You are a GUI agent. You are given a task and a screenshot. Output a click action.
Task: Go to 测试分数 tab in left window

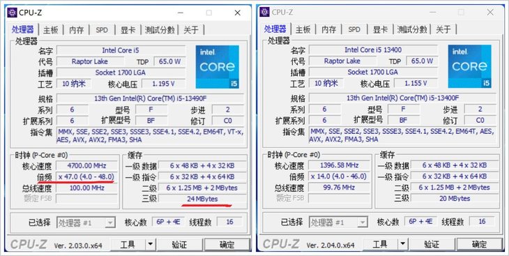point(160,30)
